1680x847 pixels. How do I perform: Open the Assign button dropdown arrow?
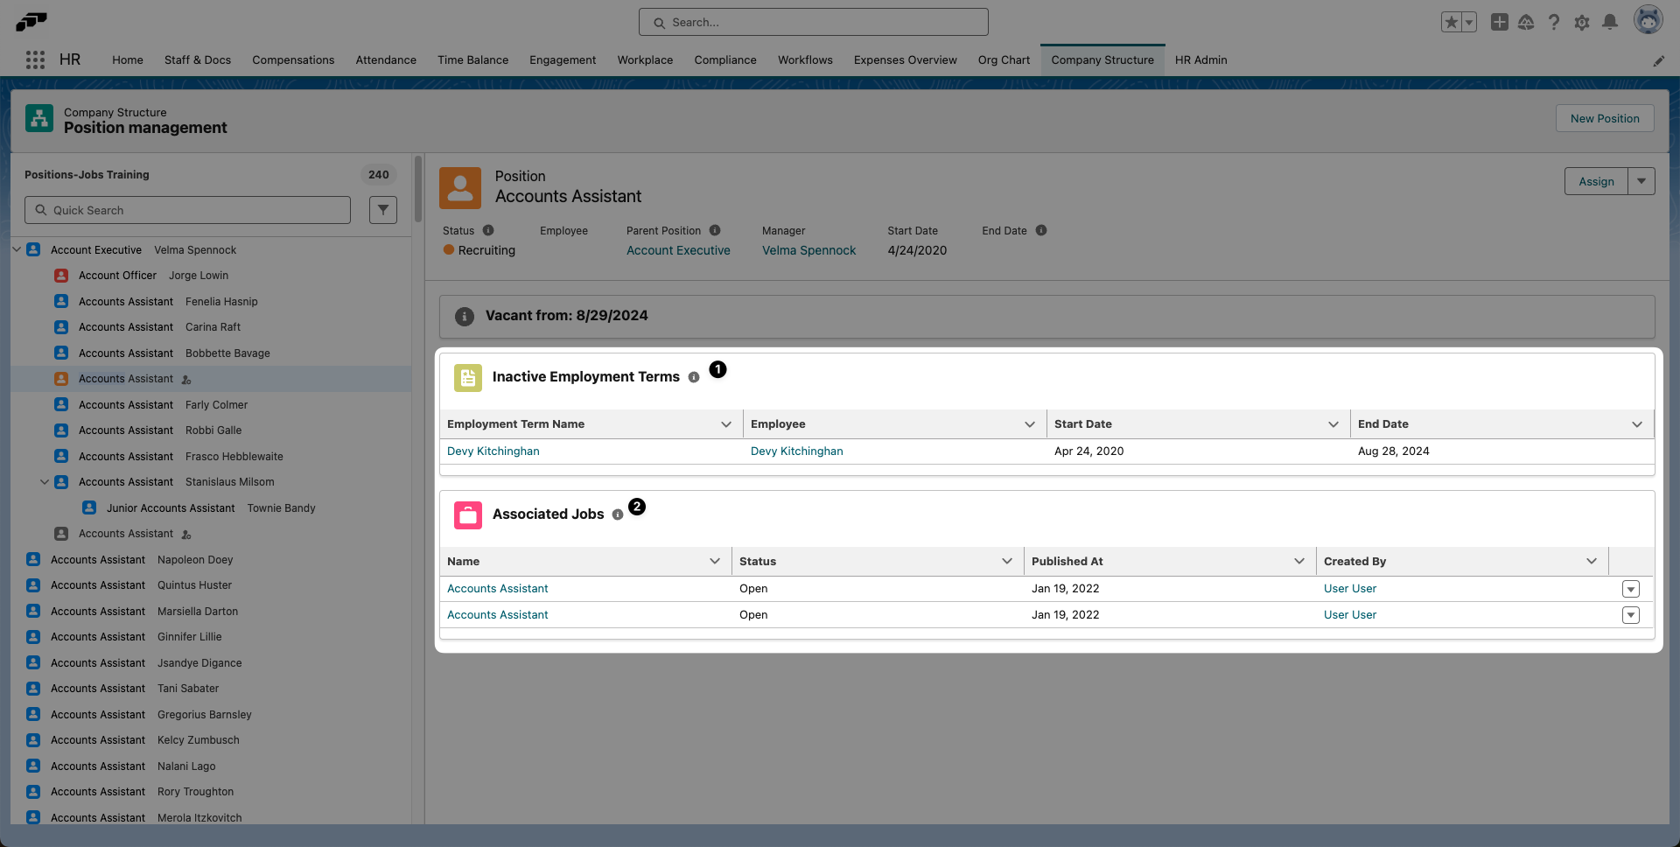1641,181
